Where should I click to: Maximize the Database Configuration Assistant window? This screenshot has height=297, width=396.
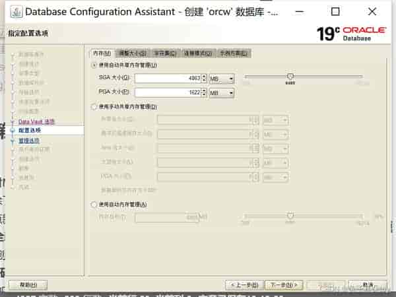tap(335, 11)
